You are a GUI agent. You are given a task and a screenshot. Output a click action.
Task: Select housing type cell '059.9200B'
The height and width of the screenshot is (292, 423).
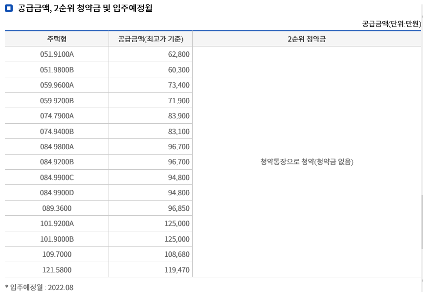[57, 100]
